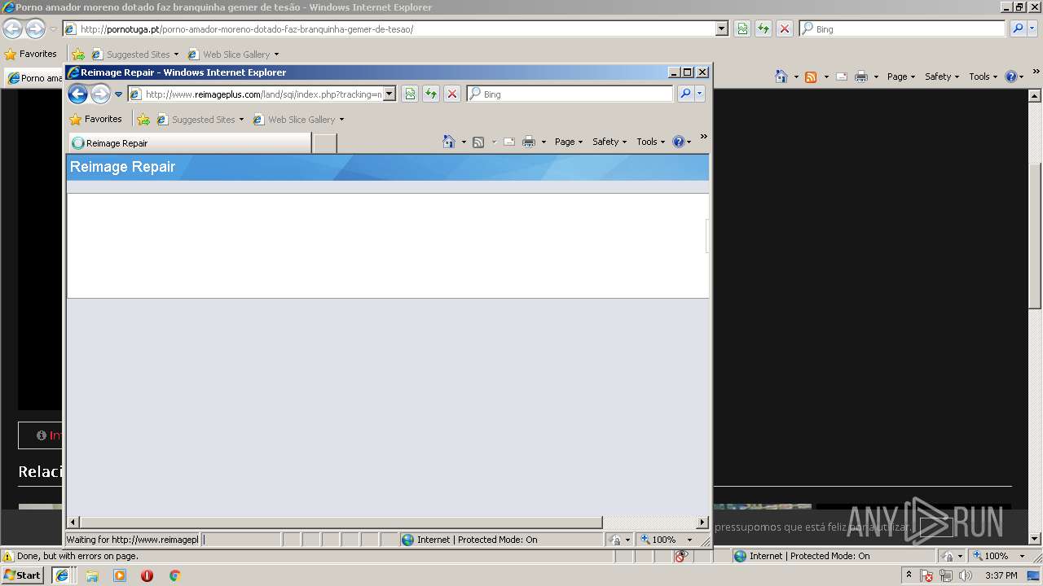1043x586 pixels.
Task: Click the Reimage window address bar
Action: tap(256, 94)
